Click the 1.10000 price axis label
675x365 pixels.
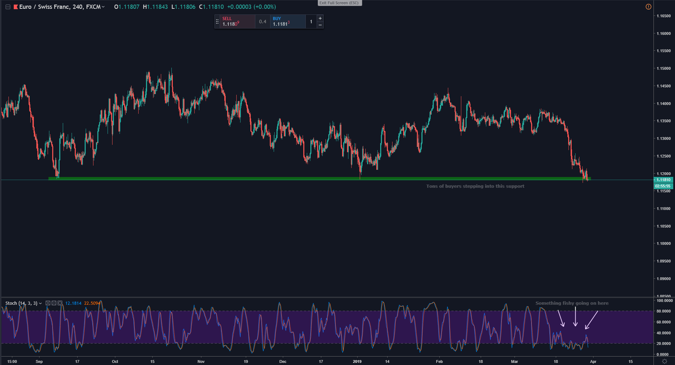tap(663, 243)
